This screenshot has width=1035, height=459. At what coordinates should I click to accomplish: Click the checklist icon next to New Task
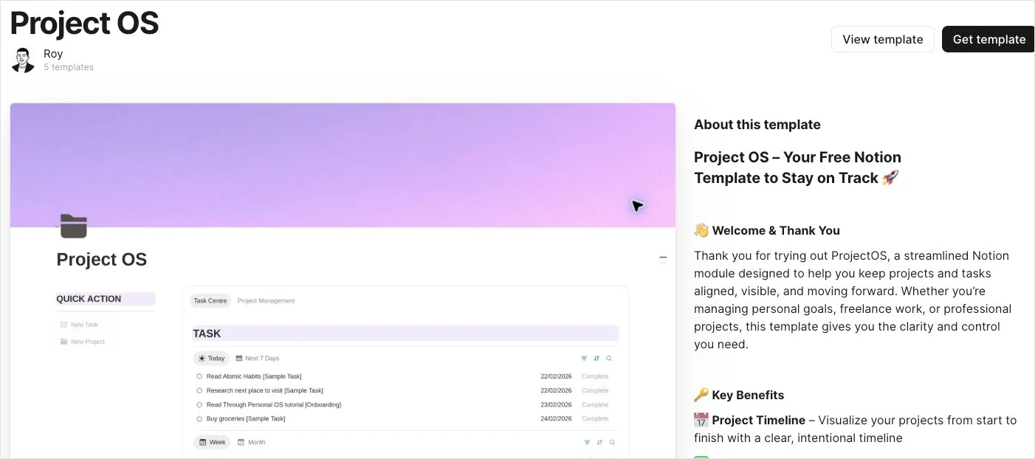(63, 325)
